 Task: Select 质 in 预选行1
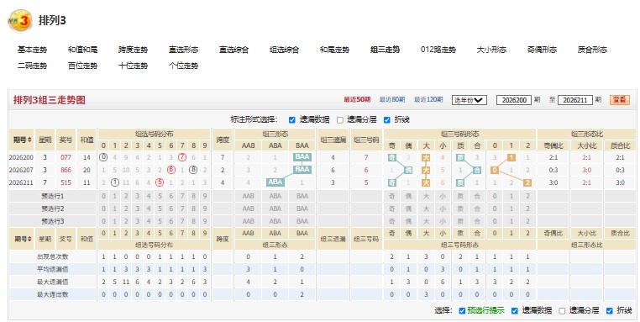tap(460, 197)
